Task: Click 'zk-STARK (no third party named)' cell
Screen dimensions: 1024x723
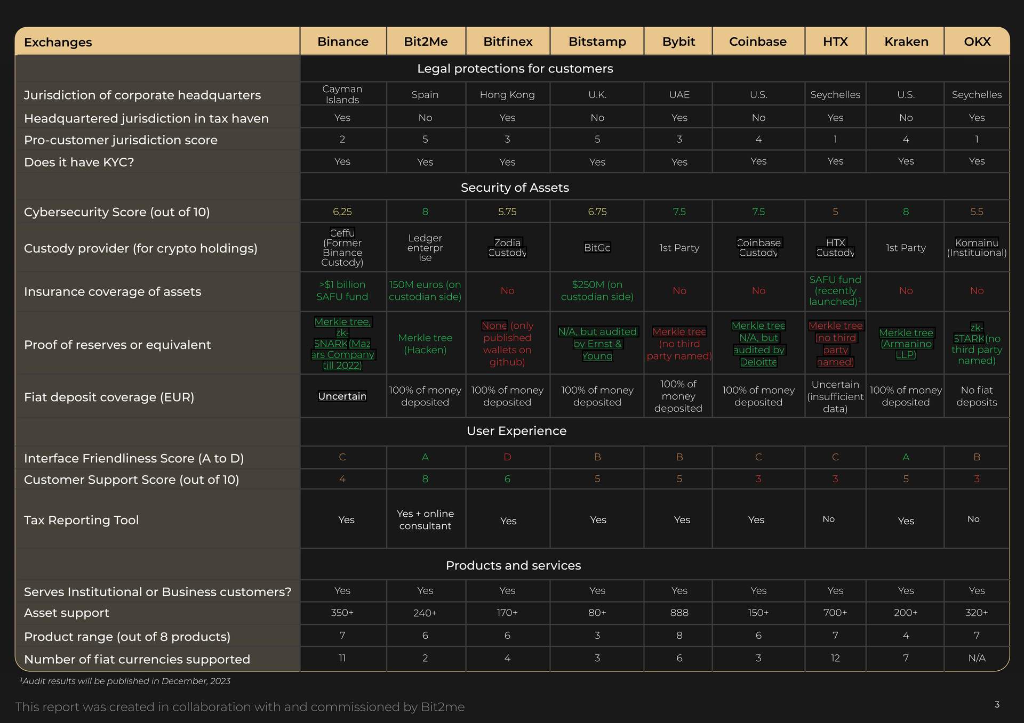Action: coord(977,344)
